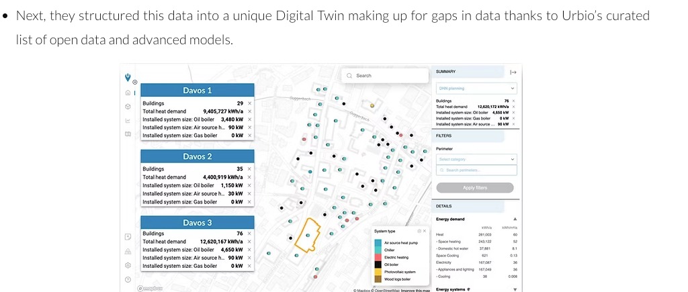Open the DHN planning dropdown
Viewport: 688px width, 292px height.
coord(476,88)
